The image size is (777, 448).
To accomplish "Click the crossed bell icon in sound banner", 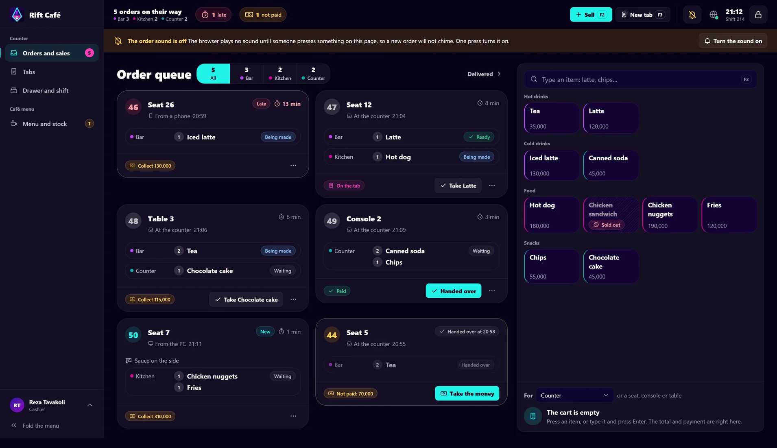I will coord(118,41).
